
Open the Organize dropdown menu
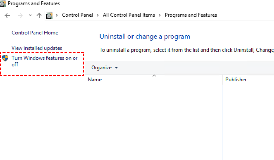(104, 68)
